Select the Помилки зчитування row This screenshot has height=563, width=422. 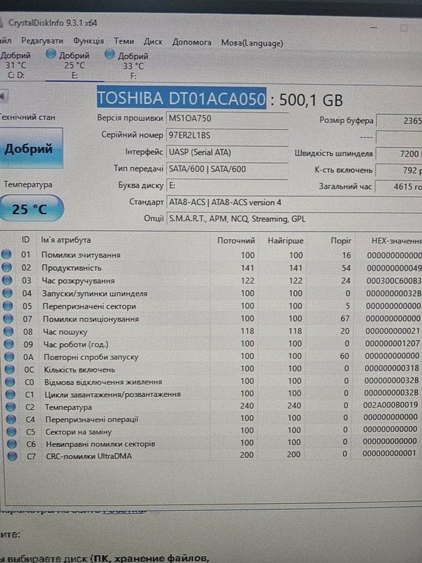[x=212, y=255]
